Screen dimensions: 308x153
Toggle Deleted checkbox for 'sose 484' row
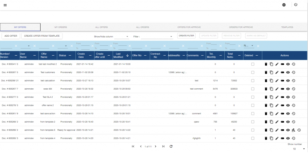pyautogui.click(x=253, y=89)
